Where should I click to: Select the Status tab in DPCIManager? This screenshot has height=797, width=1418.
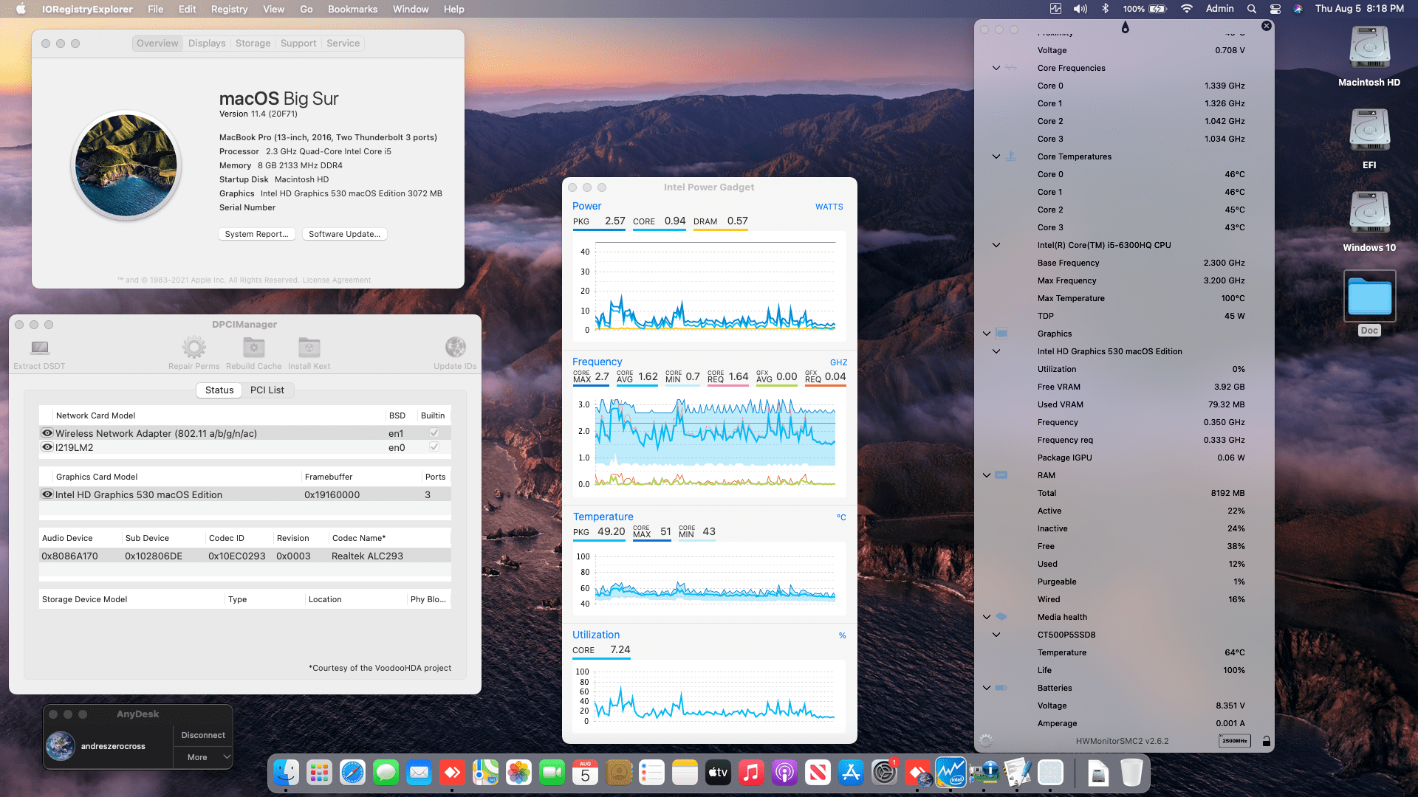point(219,390)
